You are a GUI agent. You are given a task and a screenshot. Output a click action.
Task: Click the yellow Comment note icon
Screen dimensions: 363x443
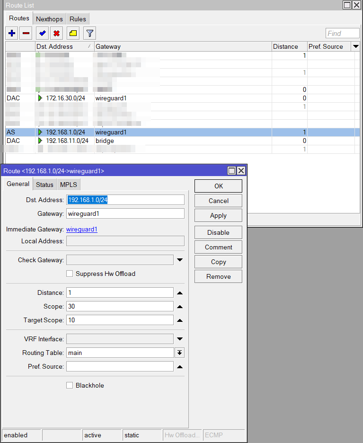point(73,33)
